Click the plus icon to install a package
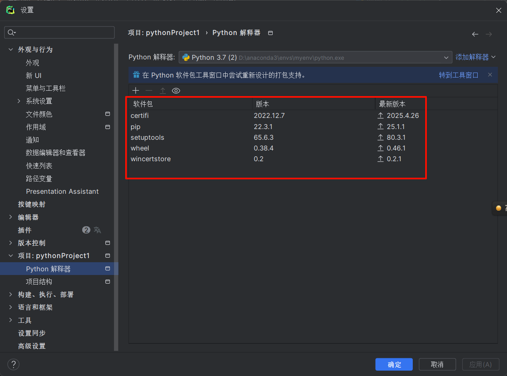Screen dimensions: 507x376 (136, 91)
